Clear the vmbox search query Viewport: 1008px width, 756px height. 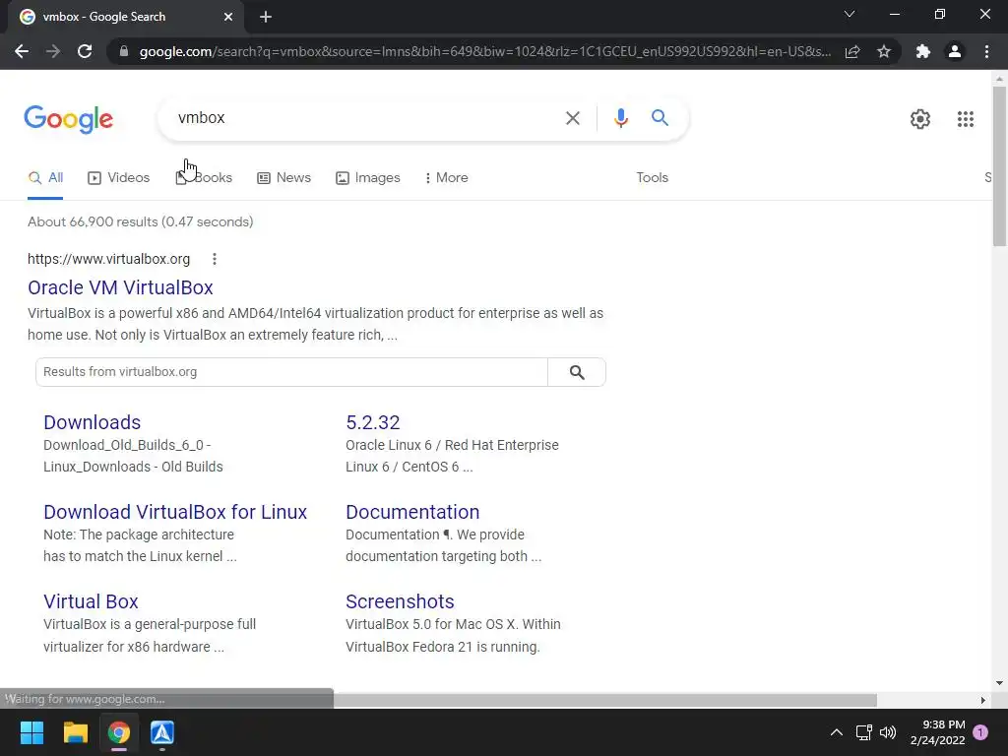click(x=572, y=118)
